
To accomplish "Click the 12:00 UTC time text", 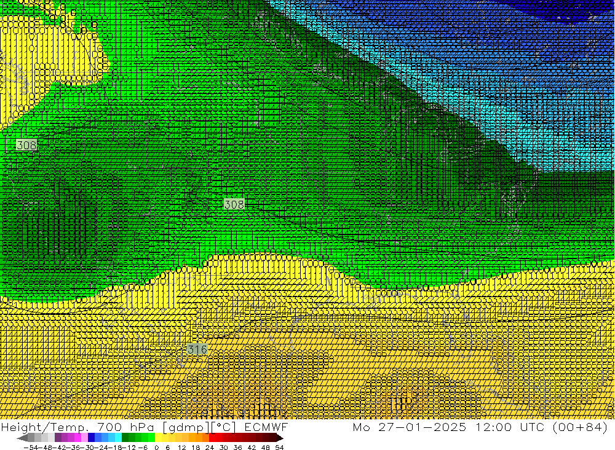I will click(x=512, y=427).
